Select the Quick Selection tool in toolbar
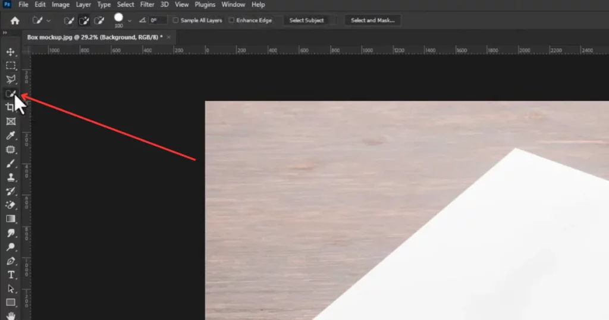 coord(11,93)
